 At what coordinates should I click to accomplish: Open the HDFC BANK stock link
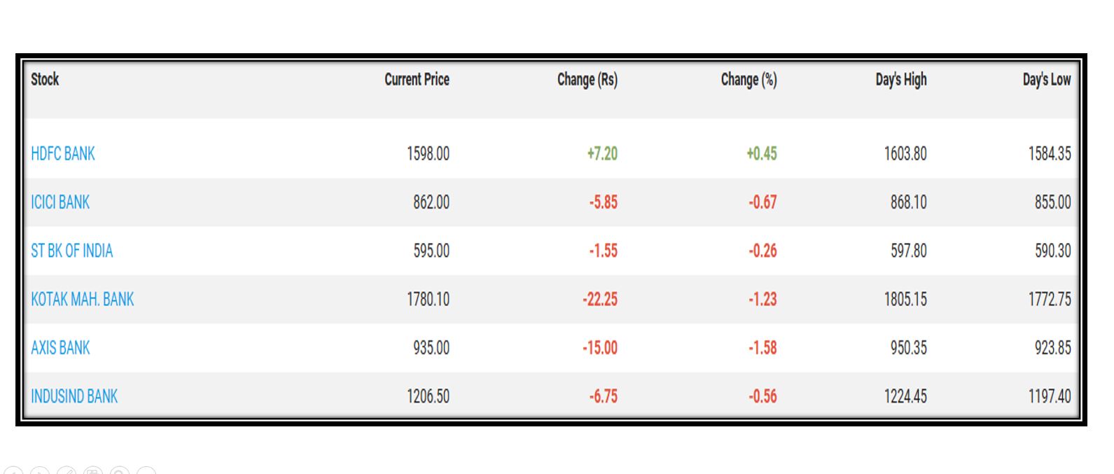pyautogui.click(x=63, y=154)
